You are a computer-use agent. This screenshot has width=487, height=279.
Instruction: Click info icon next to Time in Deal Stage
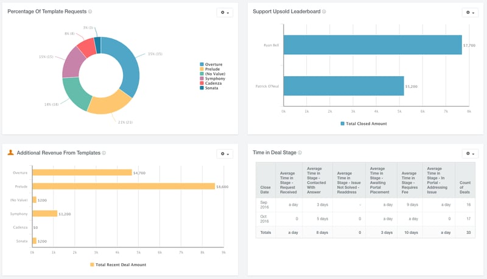(x=300, y=153)
